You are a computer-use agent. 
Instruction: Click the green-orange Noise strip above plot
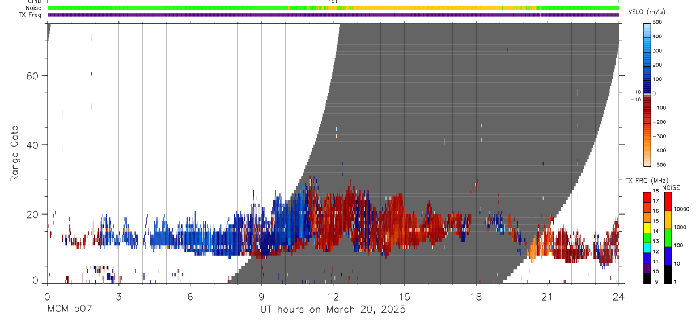click(333, 8)
